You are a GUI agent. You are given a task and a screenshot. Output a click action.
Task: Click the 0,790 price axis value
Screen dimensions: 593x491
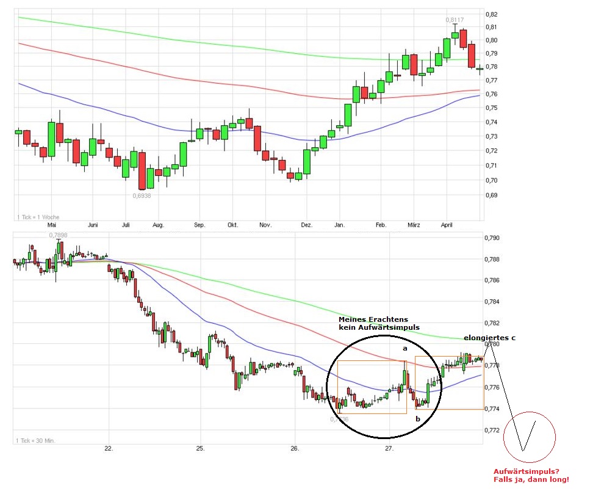(x=493, y=238)
